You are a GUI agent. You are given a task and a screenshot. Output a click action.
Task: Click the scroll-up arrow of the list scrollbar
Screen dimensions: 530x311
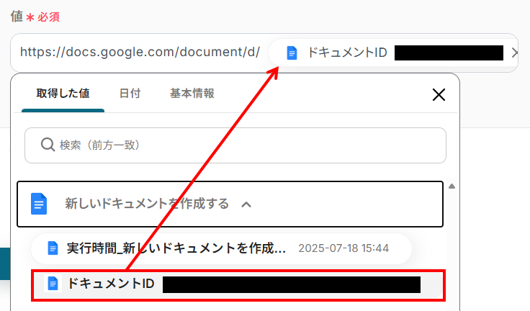[452, 186]
